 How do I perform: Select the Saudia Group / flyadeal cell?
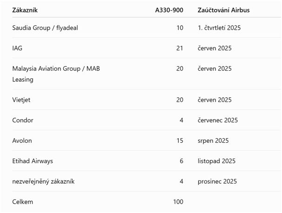pyautogui.click(x=45, y=28)
